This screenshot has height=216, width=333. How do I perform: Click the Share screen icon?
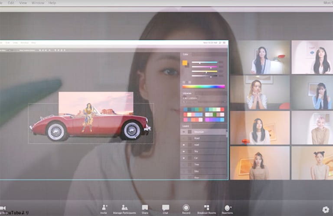point(145,207)
